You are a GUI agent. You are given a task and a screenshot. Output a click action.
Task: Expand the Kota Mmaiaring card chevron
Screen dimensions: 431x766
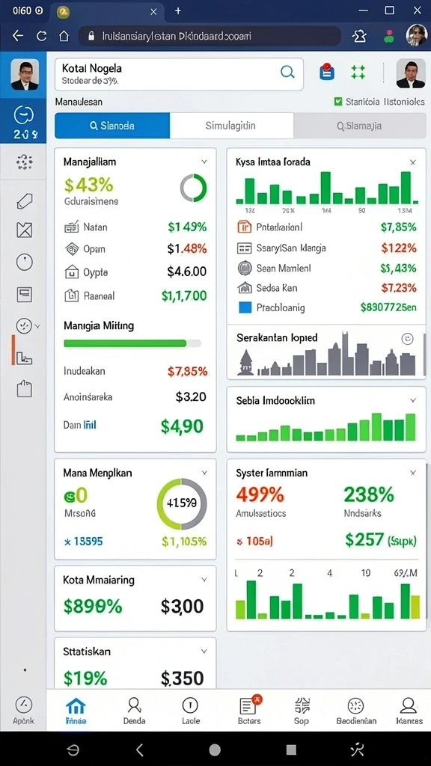click(x=204, y=580)
